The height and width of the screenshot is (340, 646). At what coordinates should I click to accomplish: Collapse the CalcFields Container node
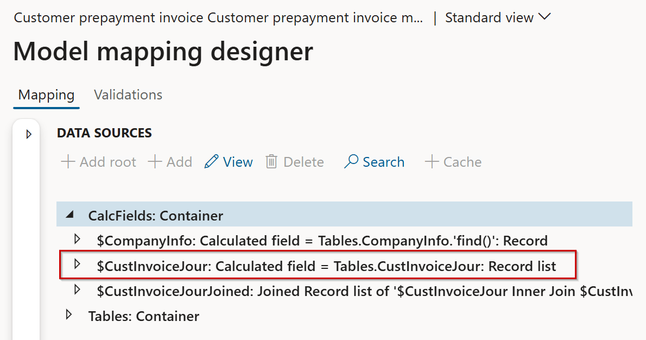70,215
